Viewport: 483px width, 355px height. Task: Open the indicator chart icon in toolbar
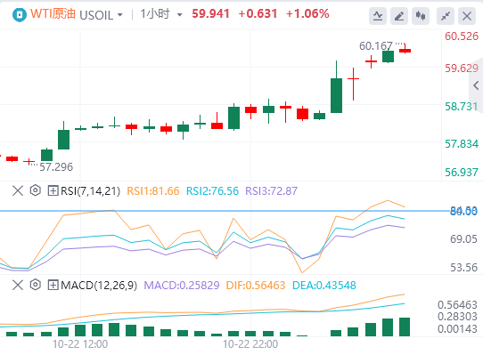pyautogui.click(x=378, y=16)
